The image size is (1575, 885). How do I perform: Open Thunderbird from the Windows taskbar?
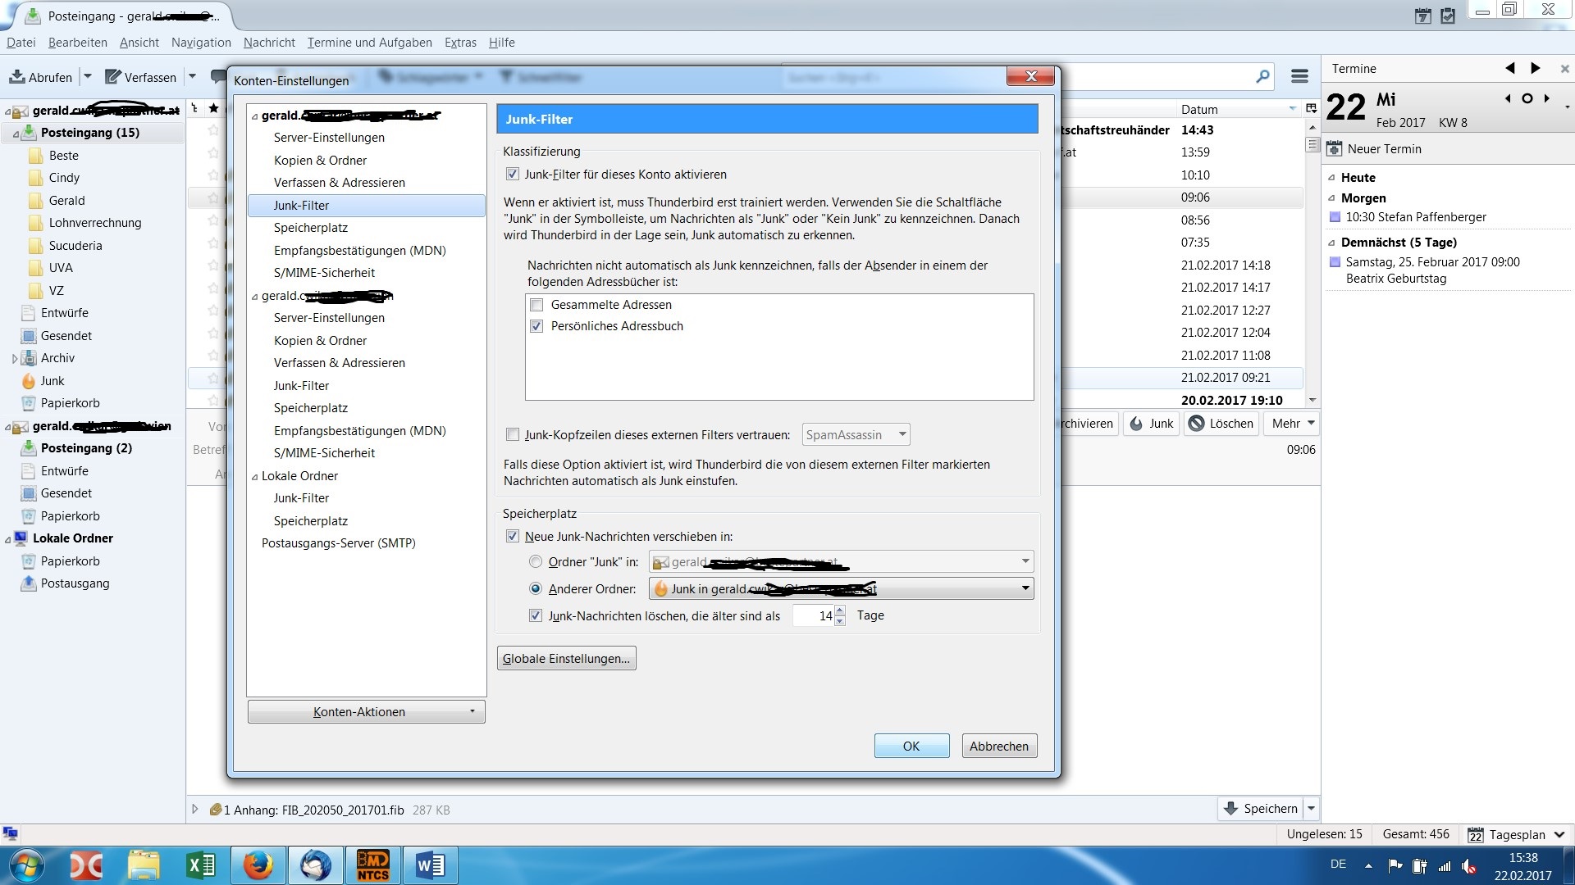316,865
